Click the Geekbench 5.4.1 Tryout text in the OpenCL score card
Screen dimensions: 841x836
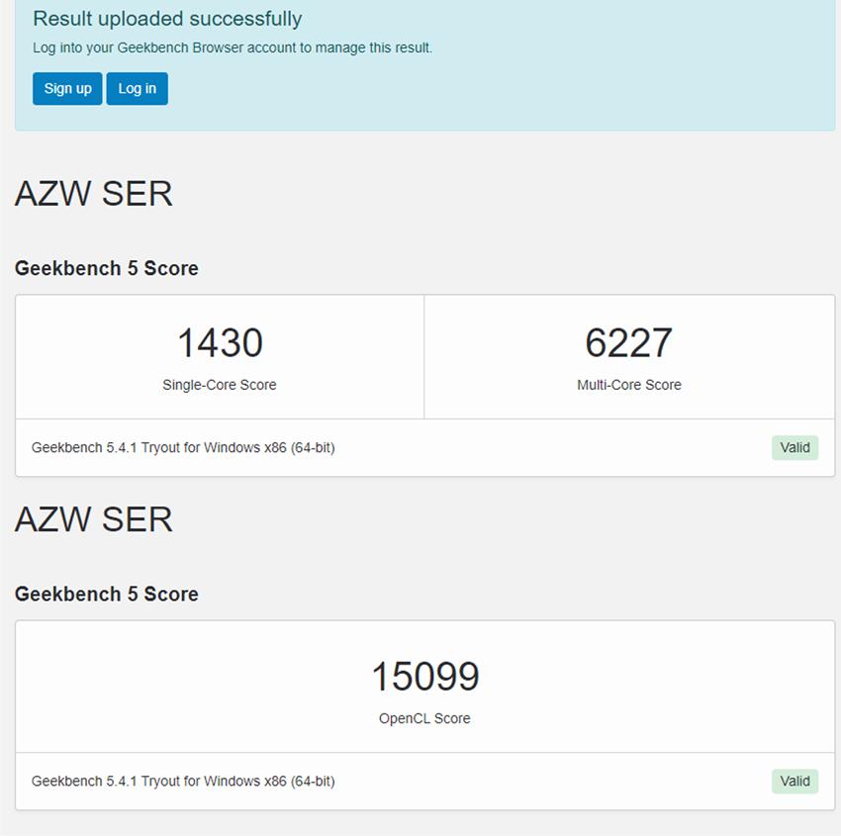click(x=183, y=781)
